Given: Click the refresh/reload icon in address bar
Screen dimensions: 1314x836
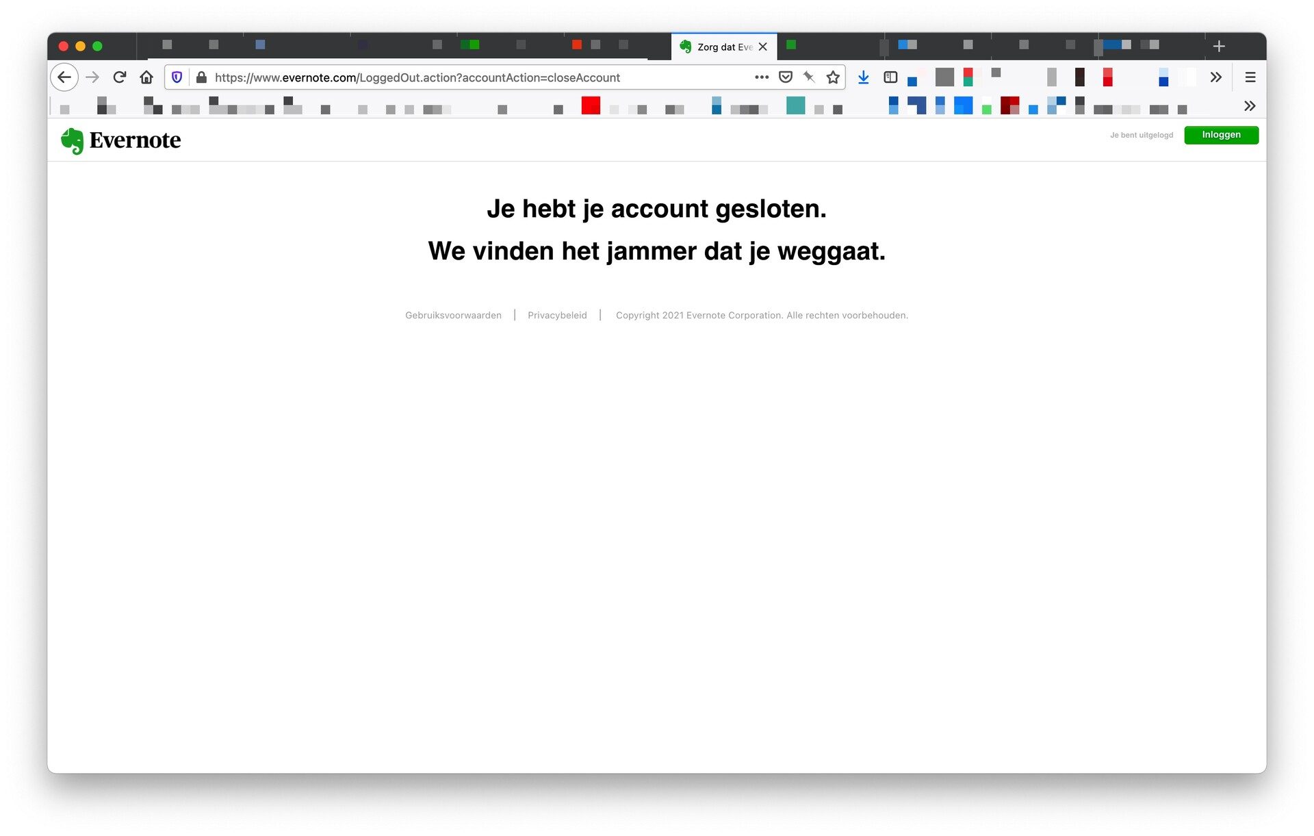Looking at the screenshot, I should pos(119,77).
